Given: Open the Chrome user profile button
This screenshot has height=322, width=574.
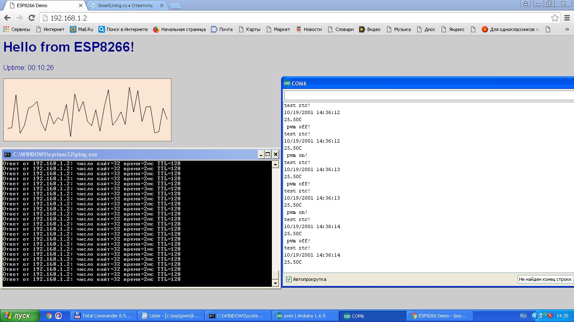Looking at the screenshot, I should coord(525,4).
